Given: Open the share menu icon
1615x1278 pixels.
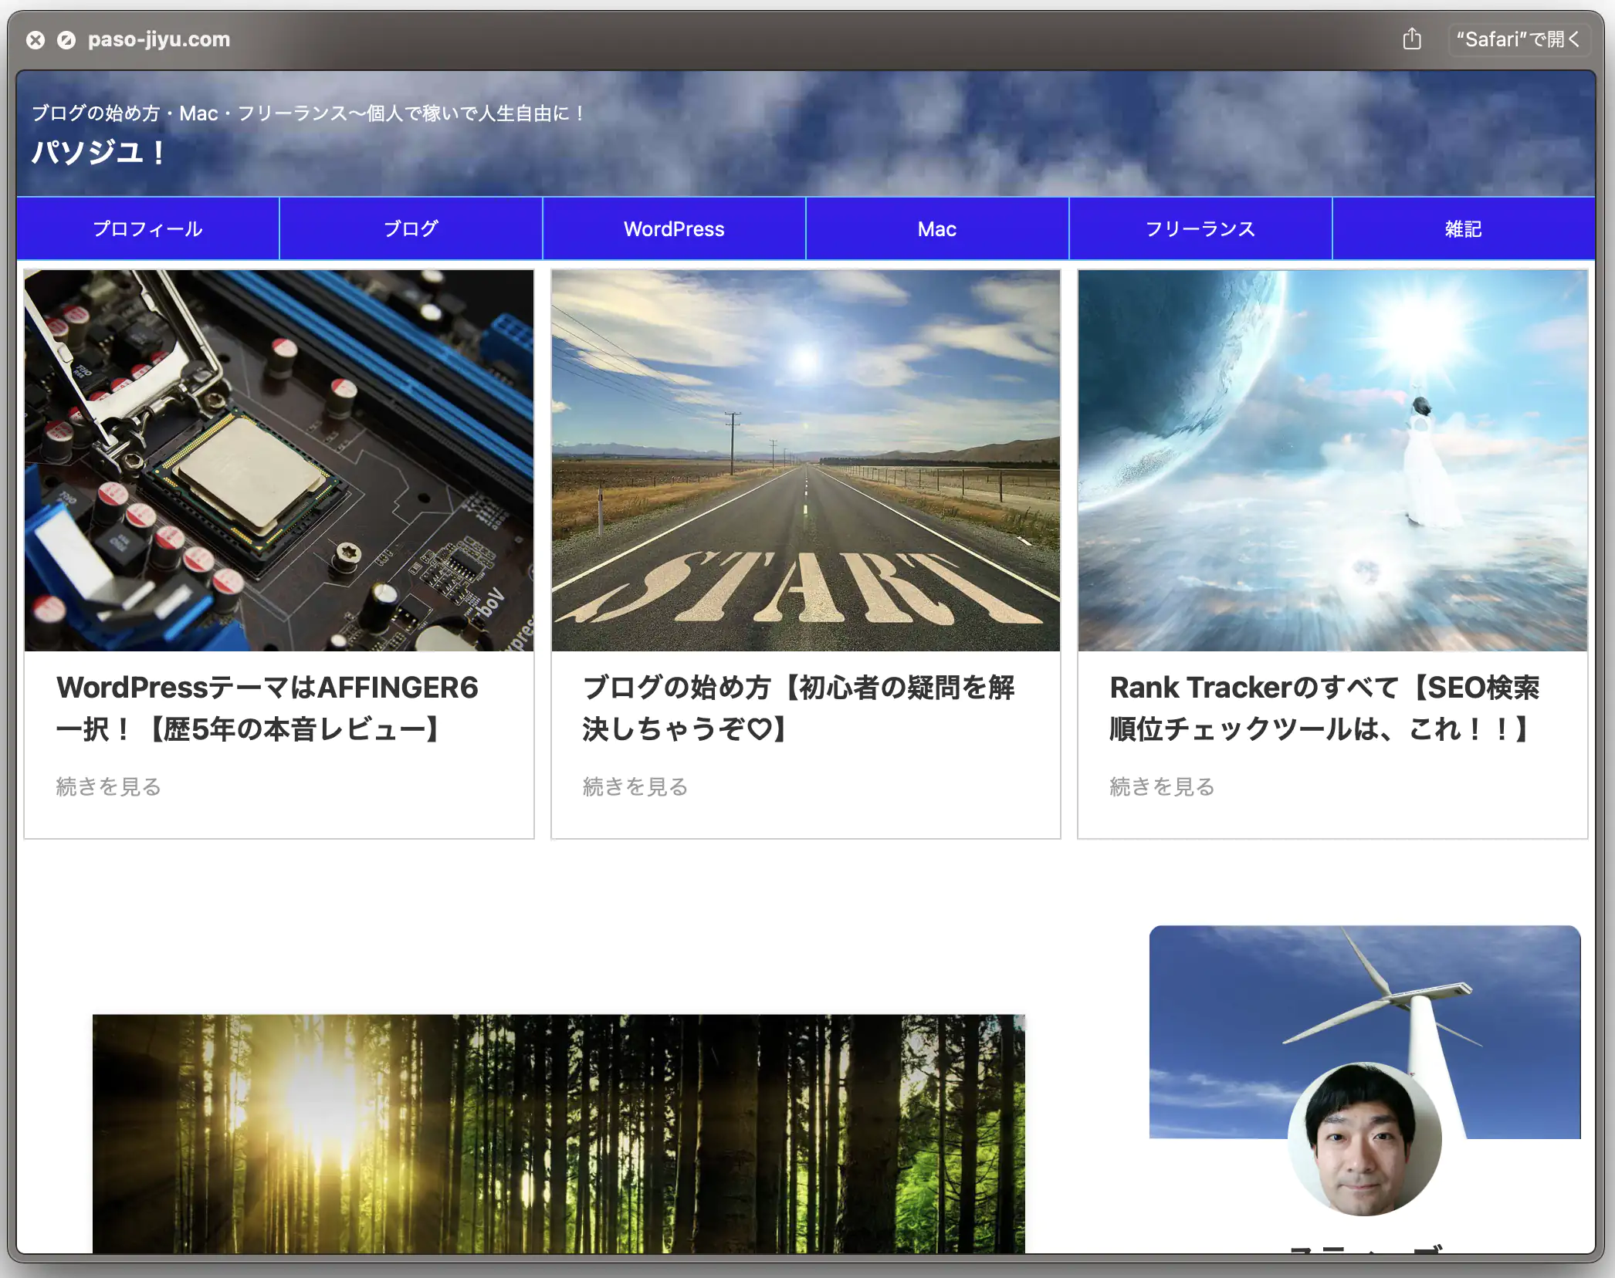Looking at the screenshot, I should tap(1412, 39).
